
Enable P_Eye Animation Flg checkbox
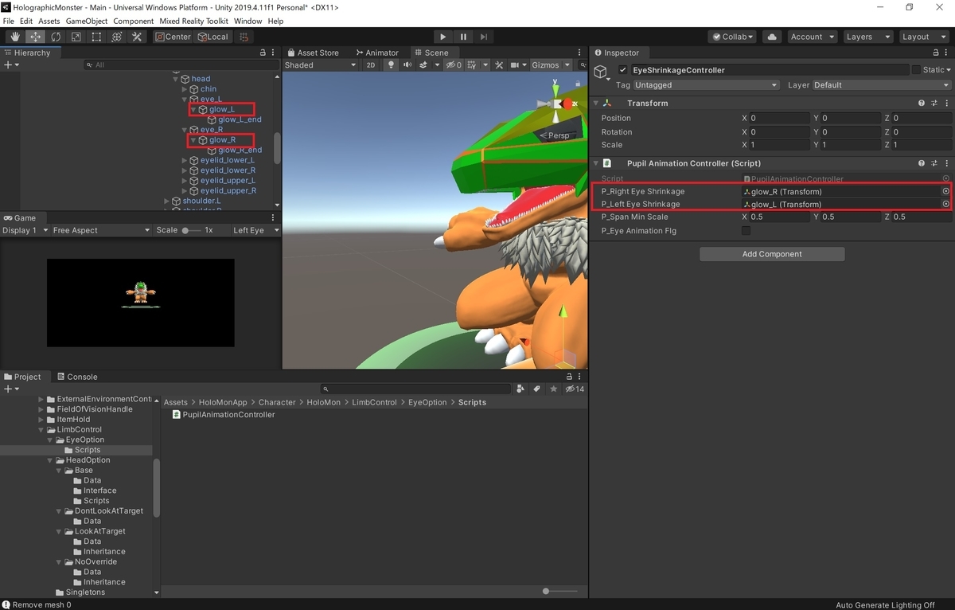coord(746,231)
